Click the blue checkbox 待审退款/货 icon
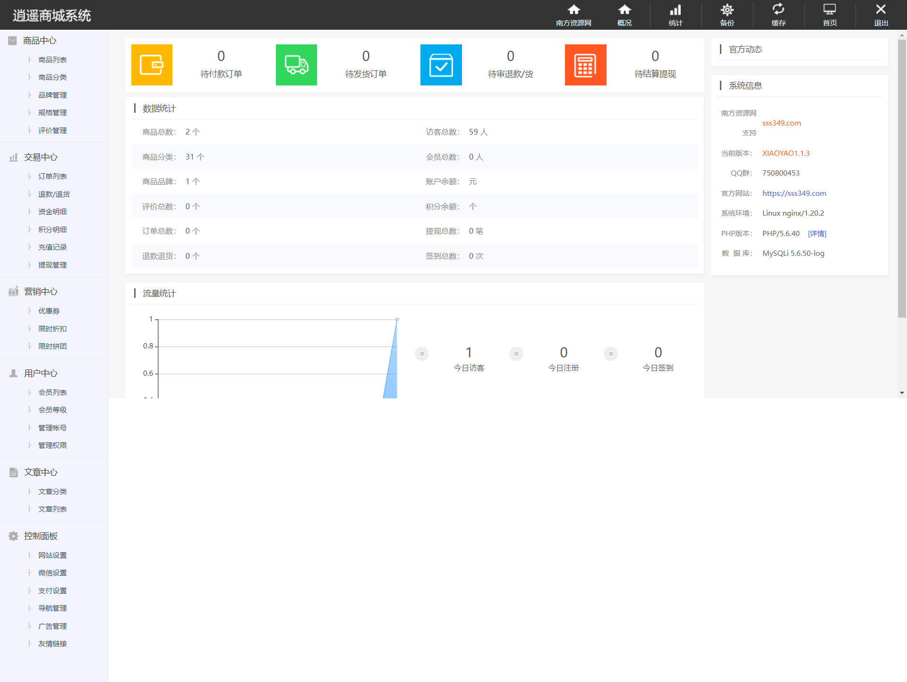This screenshot has width=907, height=682. pyautogui.click(x=441, y=65)
